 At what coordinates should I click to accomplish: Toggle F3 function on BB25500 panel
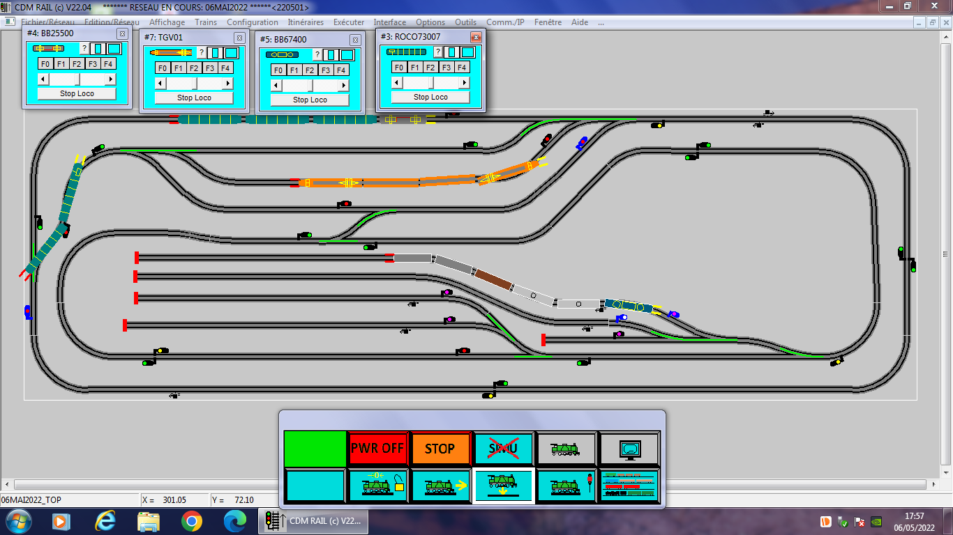93,63
